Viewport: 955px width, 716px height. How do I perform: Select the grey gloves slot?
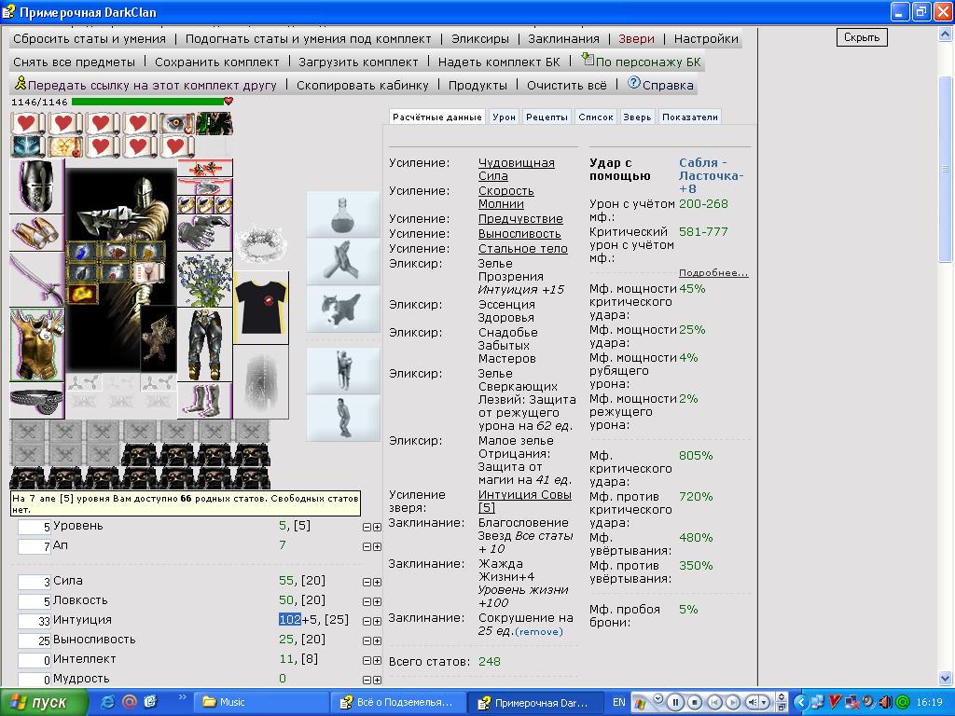tap(204, 232)
